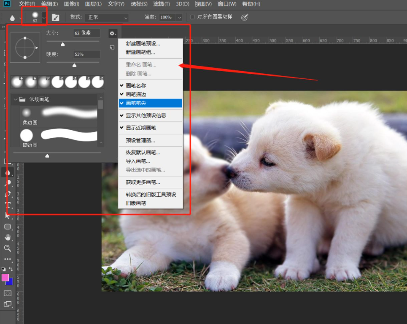Create new preset from this brush icon

pos(112,48)
